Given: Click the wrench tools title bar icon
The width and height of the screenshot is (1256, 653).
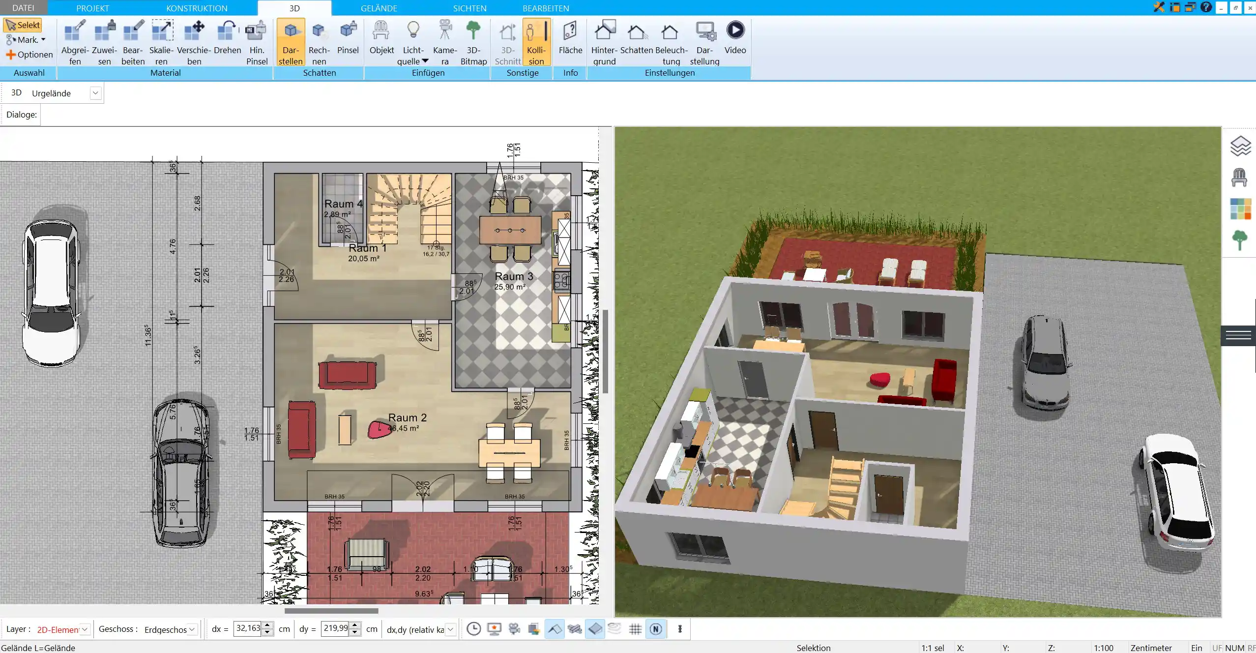Looking at the screenshot, I should [x=1159, y=7].
